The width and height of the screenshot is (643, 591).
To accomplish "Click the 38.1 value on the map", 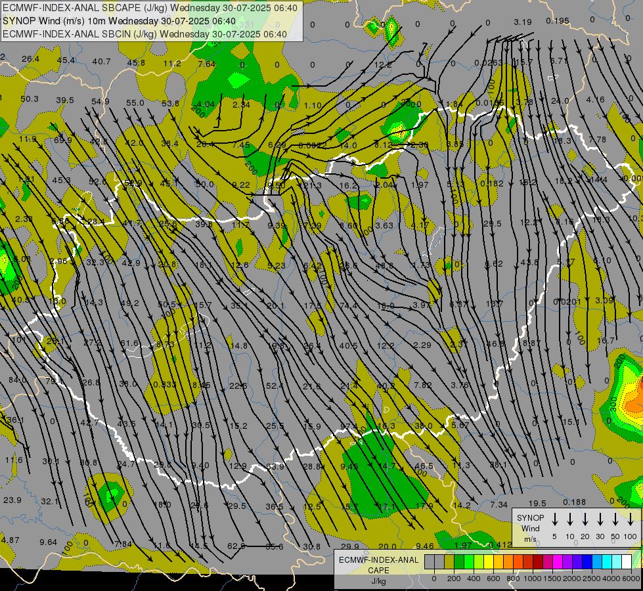I will pyautogui.click(x=499, y=465).
